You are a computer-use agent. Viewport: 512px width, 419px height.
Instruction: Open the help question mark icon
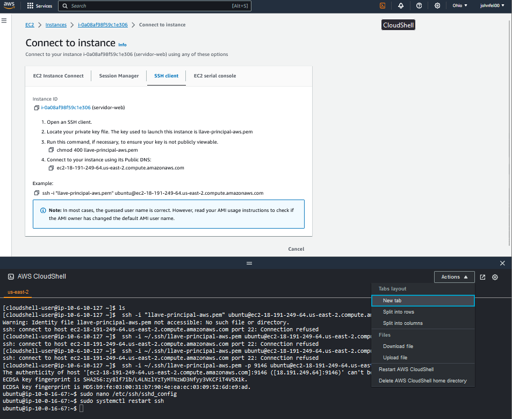click(x=419, y=6)
